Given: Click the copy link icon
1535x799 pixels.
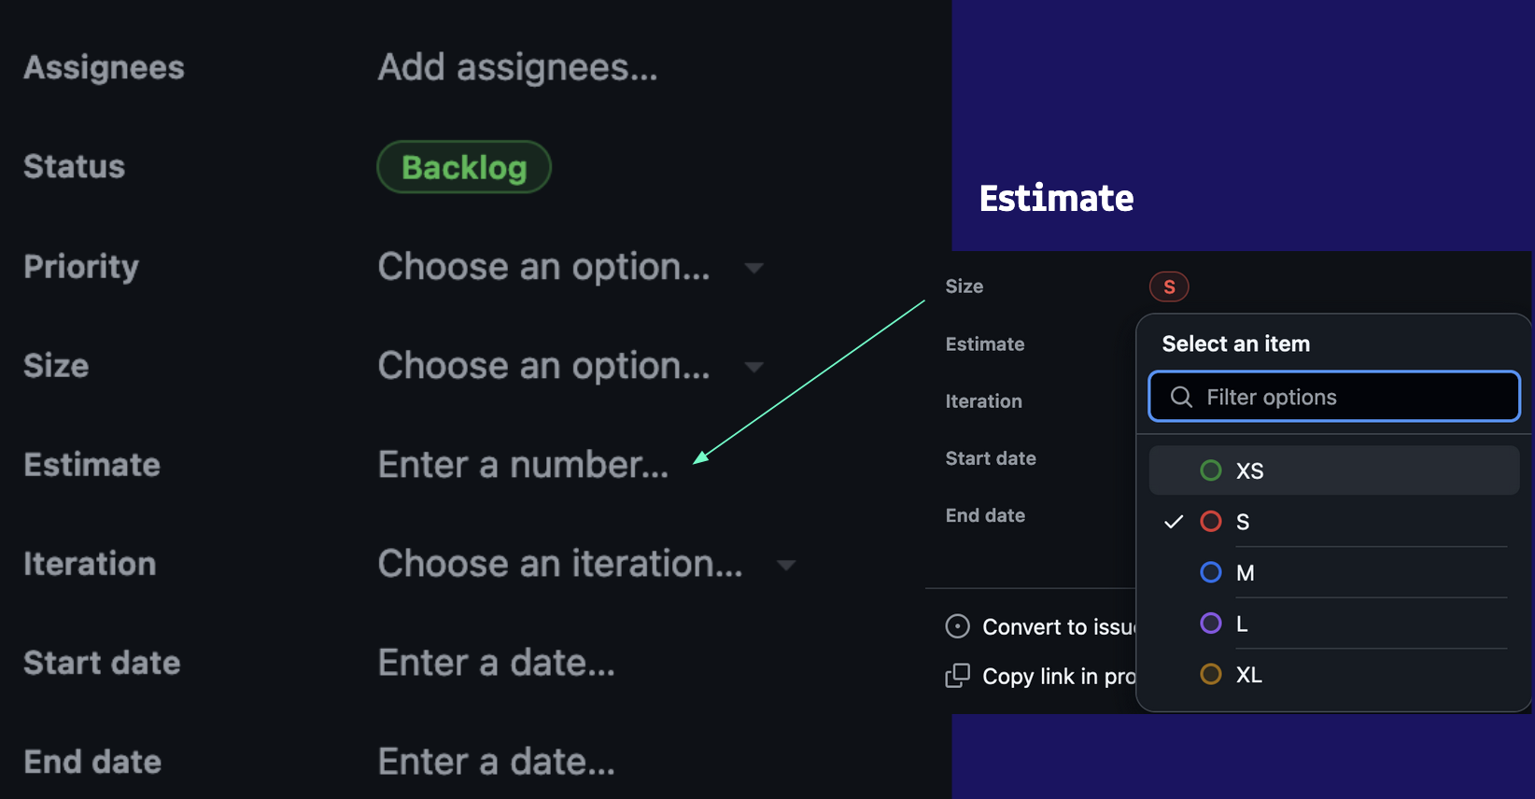Looking at the screenshot, I should pos(957,676).
